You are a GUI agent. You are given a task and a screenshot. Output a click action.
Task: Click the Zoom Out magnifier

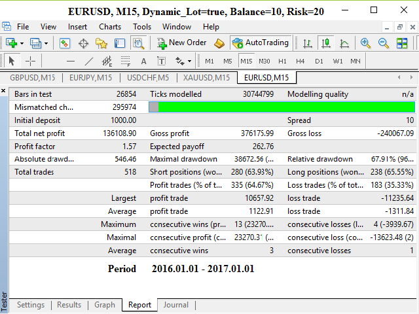coord(383,43)
